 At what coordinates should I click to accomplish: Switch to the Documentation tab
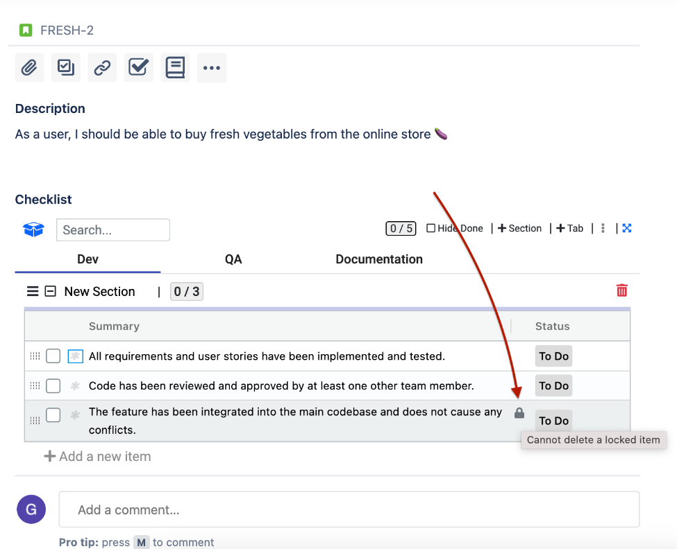pos(379,259)
